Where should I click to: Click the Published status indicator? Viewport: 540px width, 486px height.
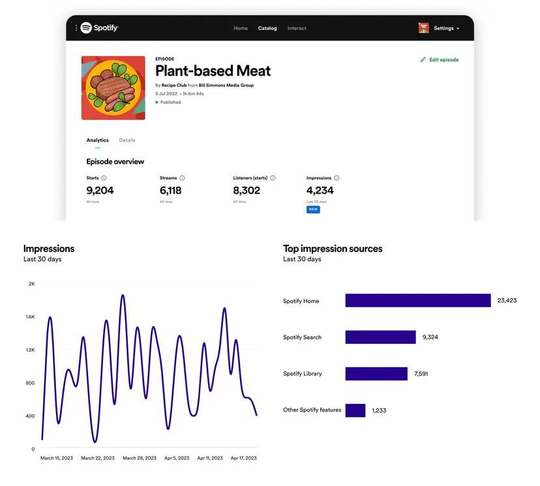click(168, 102)
